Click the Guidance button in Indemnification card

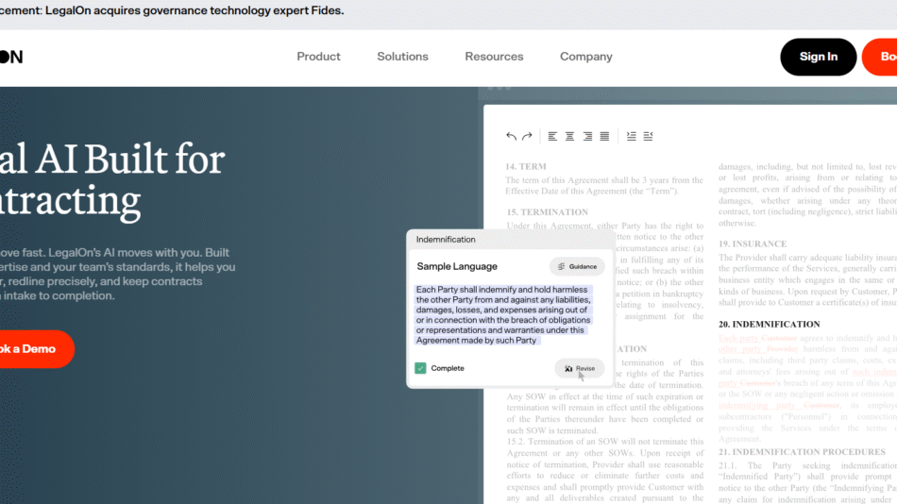577,267
